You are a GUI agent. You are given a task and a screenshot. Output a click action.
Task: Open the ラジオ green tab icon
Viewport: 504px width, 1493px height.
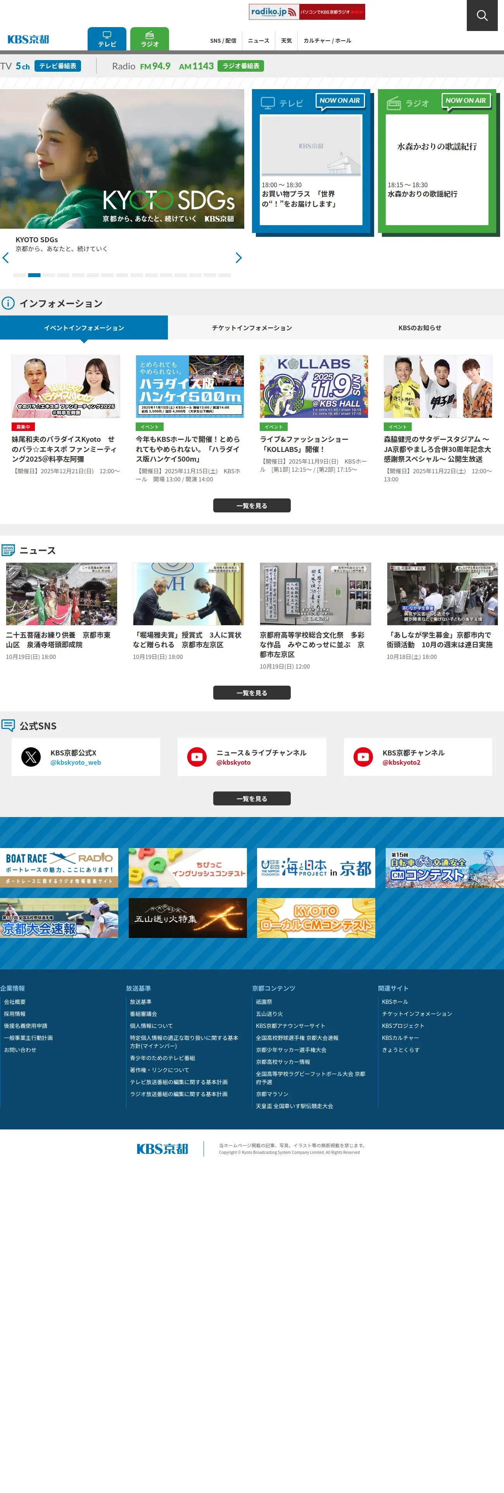[150, 39]
